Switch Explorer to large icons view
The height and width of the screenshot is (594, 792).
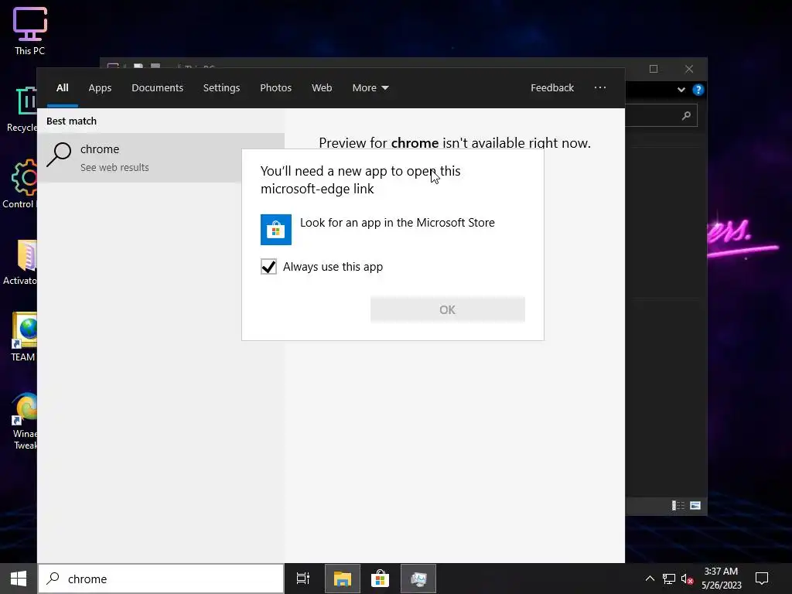tap(695, 506)
